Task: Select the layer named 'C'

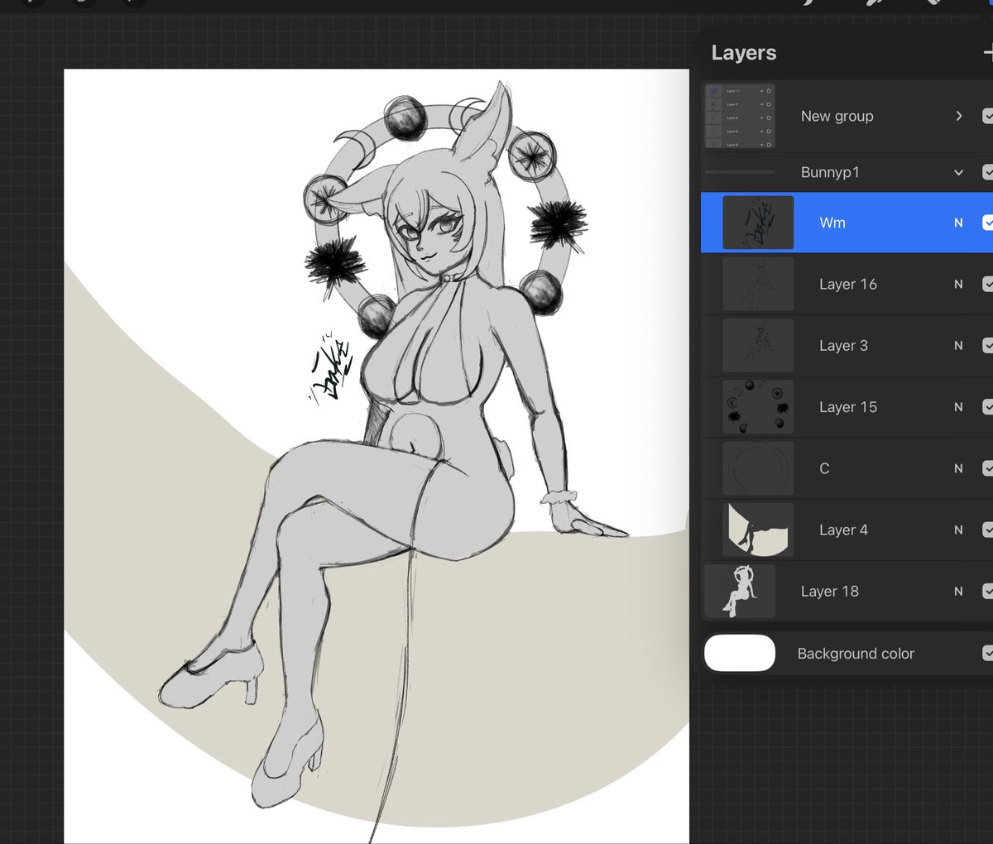Action: 824,468
